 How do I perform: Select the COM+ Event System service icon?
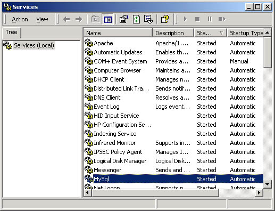tap(89, 61)
